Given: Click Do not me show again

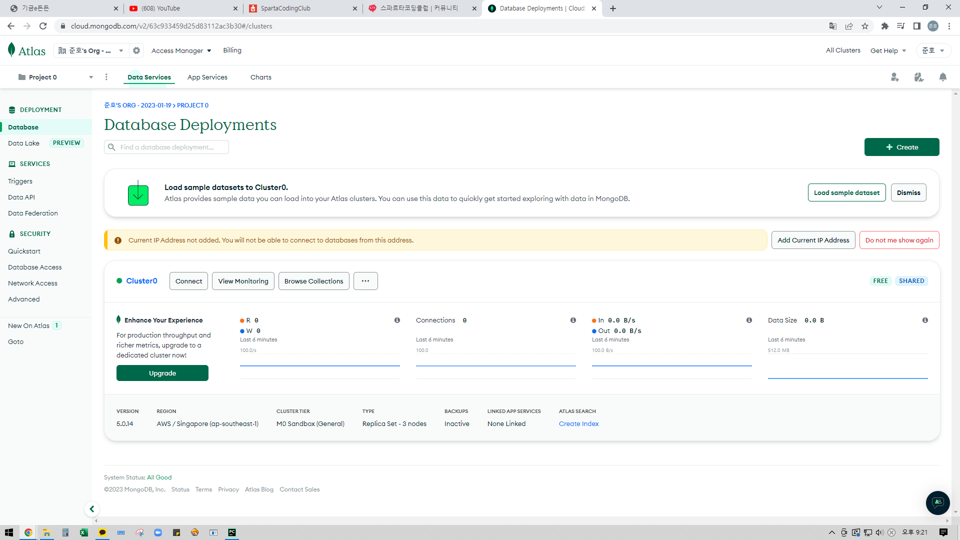Looking at the screenshot, I should 899,240.
